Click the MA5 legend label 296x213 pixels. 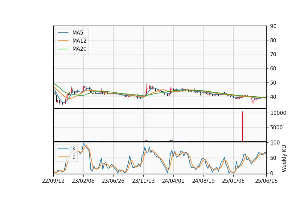(x=78, y=33)
